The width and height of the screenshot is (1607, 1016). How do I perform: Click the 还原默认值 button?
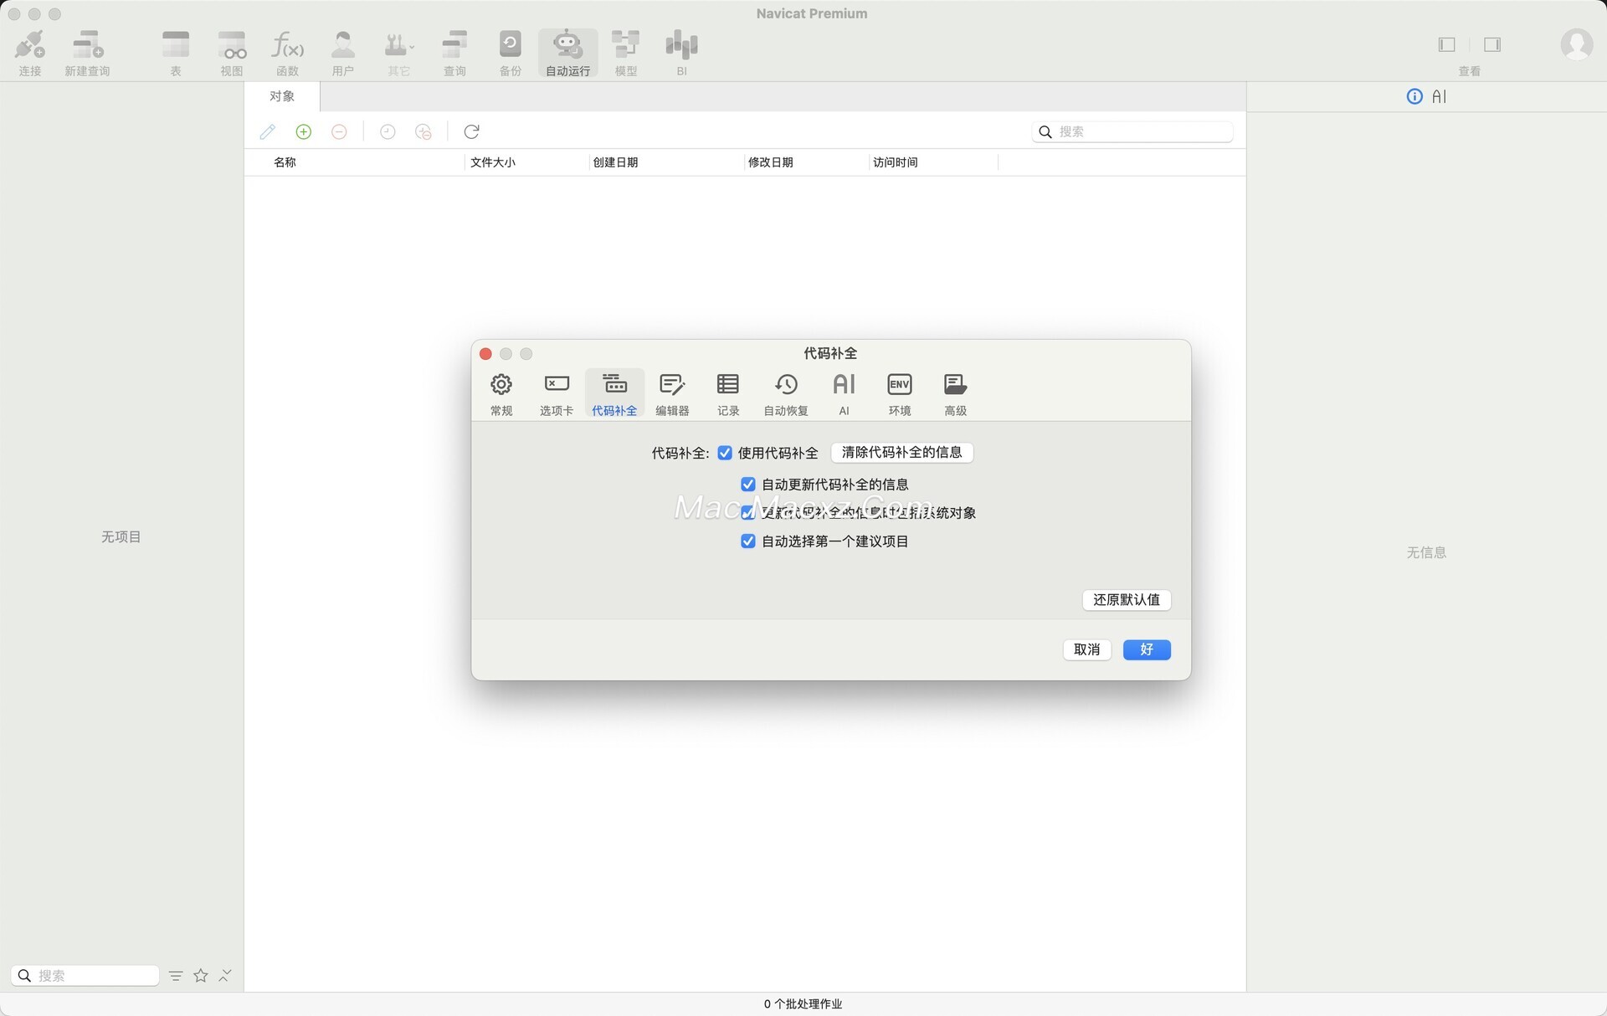coord(1127,600)
